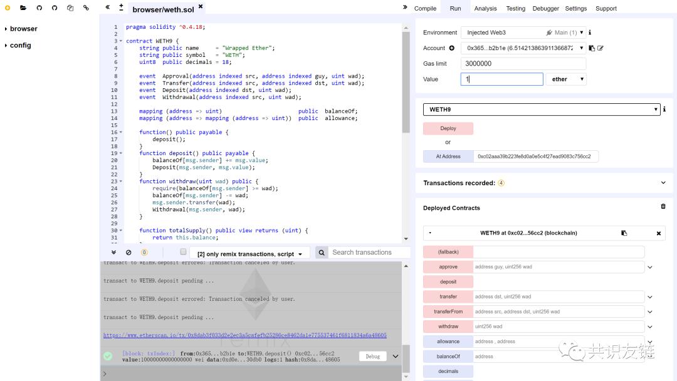This screenshot has height=381, width=677.
Task: Expand the transfer function parameters
Action: pos(650,297)
